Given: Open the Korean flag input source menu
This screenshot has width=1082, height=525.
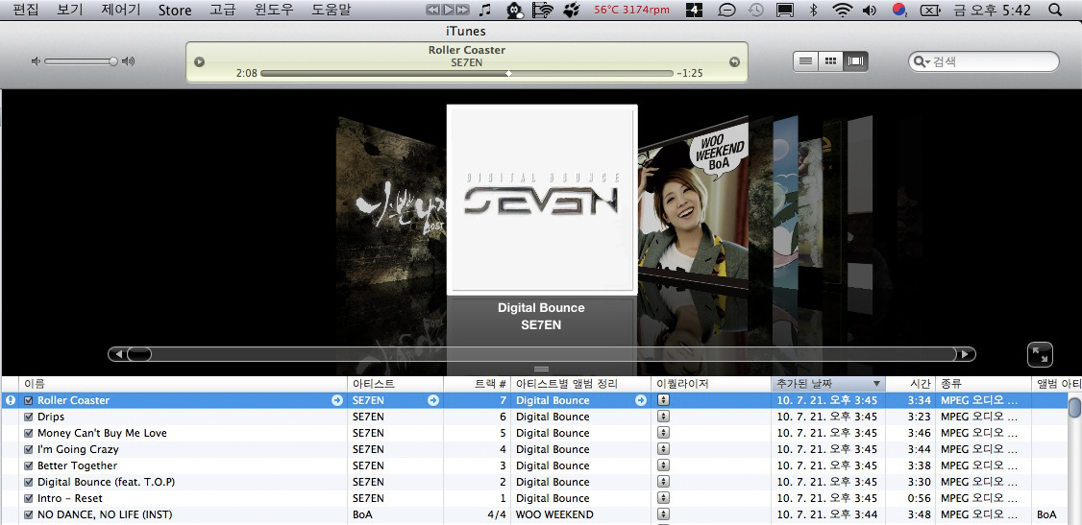Looking at the screenshot, I should [899, 10].
